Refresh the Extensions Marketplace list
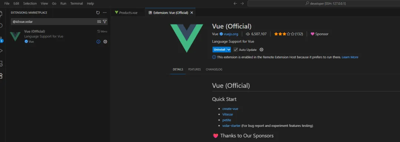Viewport: 400px width, 142px height. tap(98, 13)
